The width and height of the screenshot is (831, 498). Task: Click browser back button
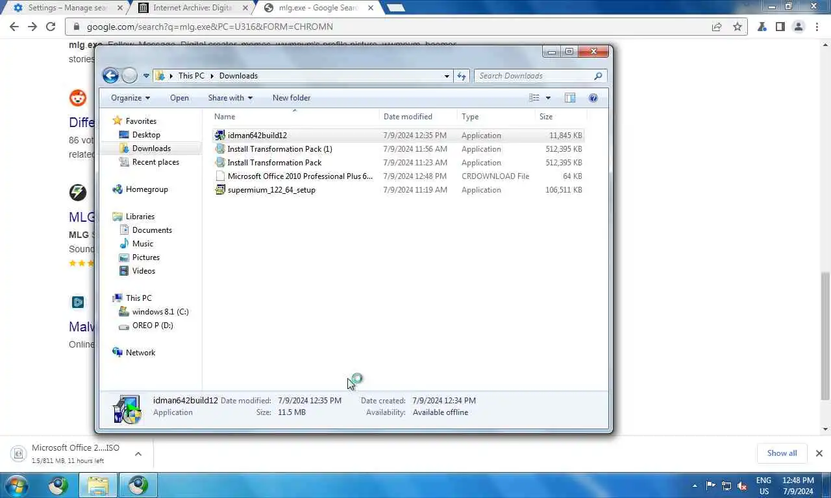[x=14, y=27]
